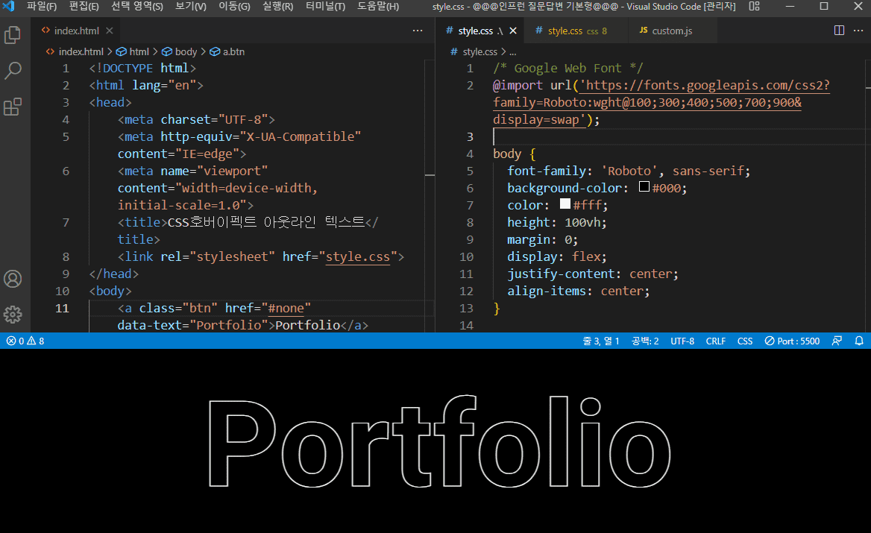The height and width of the screenshot is (533, 871).
Task: Open the feedback icon in status bar
Action: pyautogui.click(x=837, y=341)
